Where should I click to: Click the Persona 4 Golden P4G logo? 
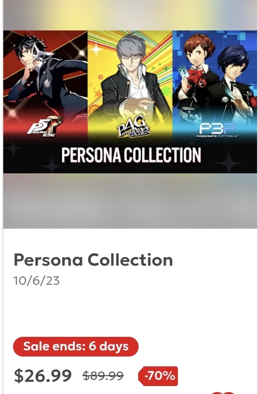(134, 126)
